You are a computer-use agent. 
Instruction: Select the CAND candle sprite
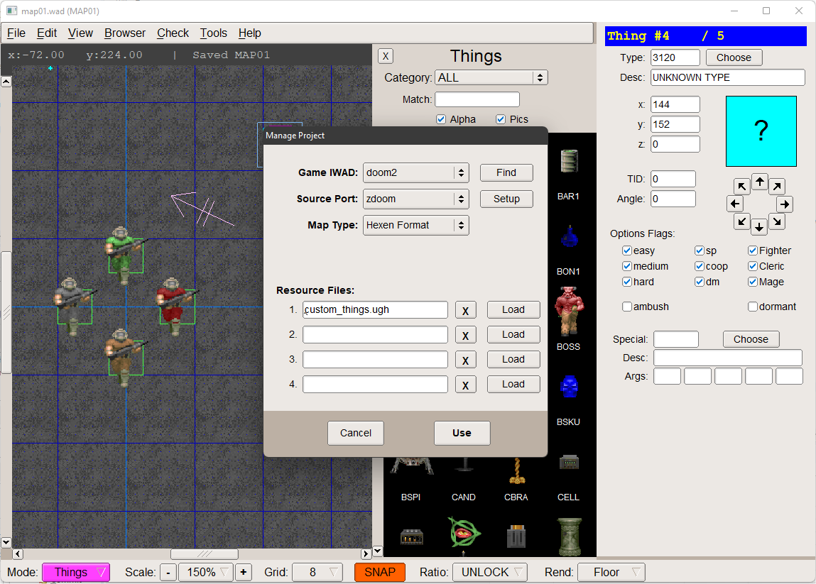pos(464,464)
